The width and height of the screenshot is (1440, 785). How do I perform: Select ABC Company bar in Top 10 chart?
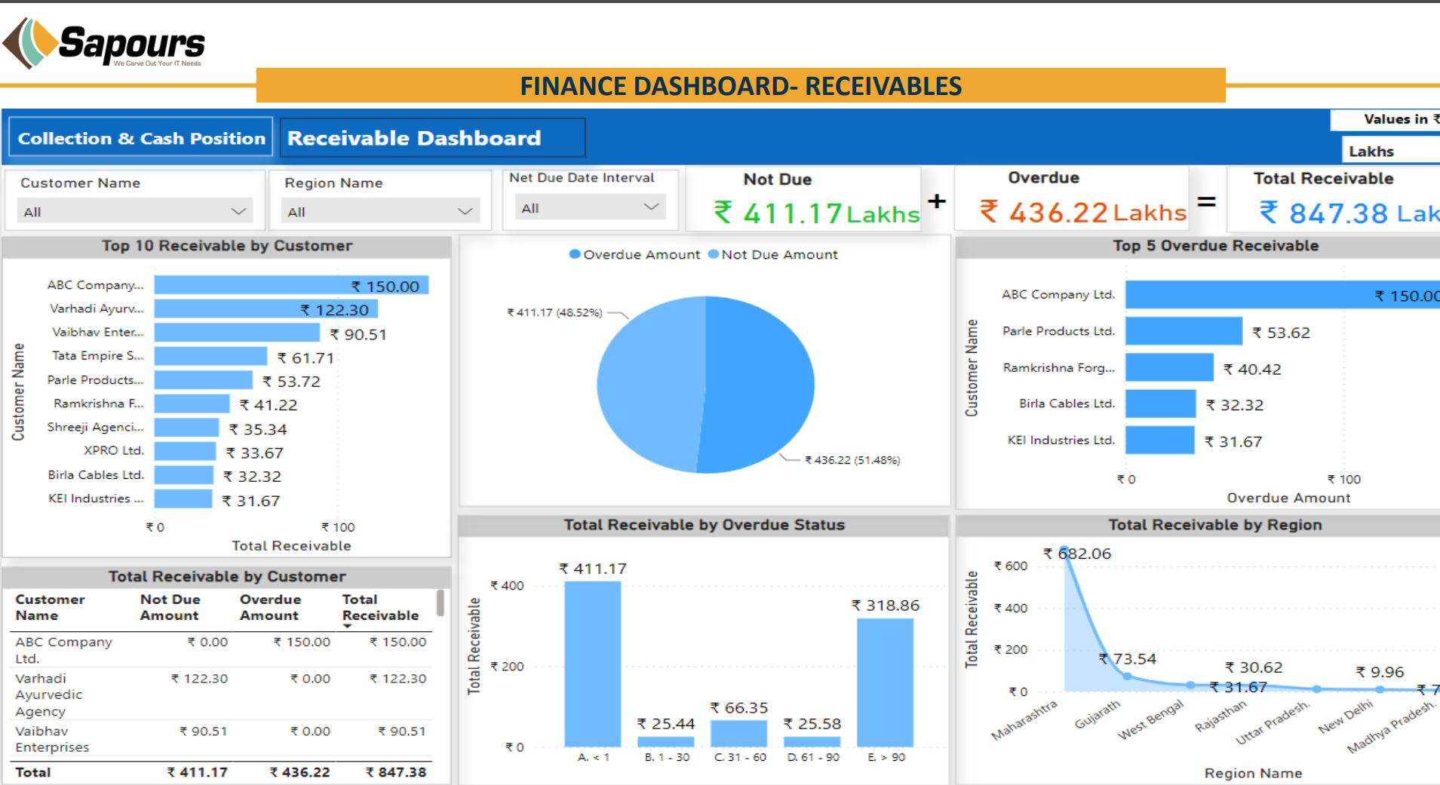292,285
